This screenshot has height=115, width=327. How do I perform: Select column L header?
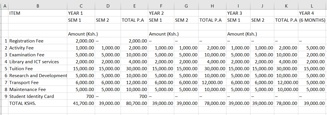click(x=312, y=6)
